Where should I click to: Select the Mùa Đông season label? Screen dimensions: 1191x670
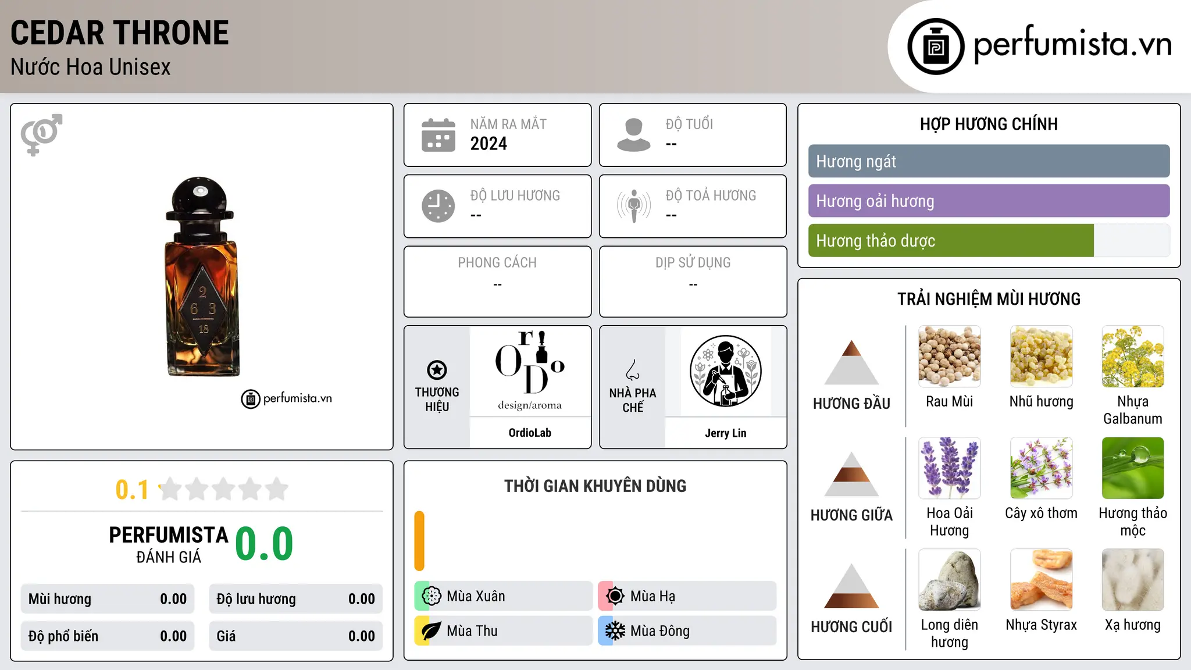(x=660, y=631)
